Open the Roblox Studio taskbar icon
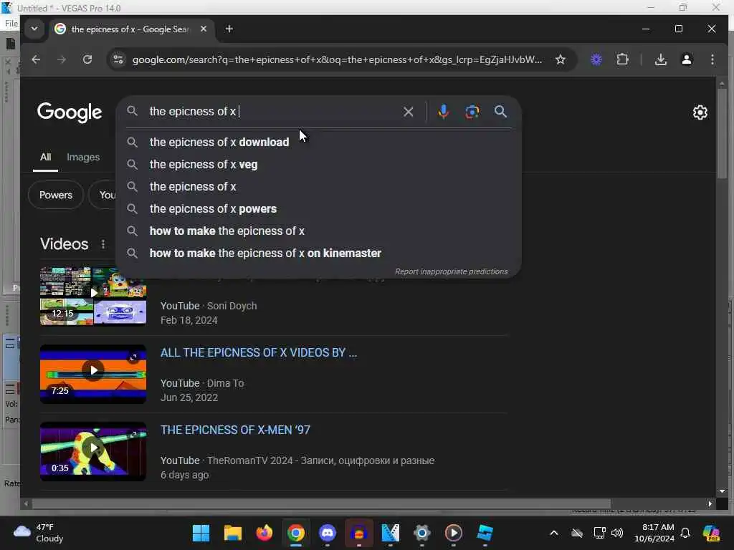This screenshot has width=734, height=550. click(x=485, y=533)
